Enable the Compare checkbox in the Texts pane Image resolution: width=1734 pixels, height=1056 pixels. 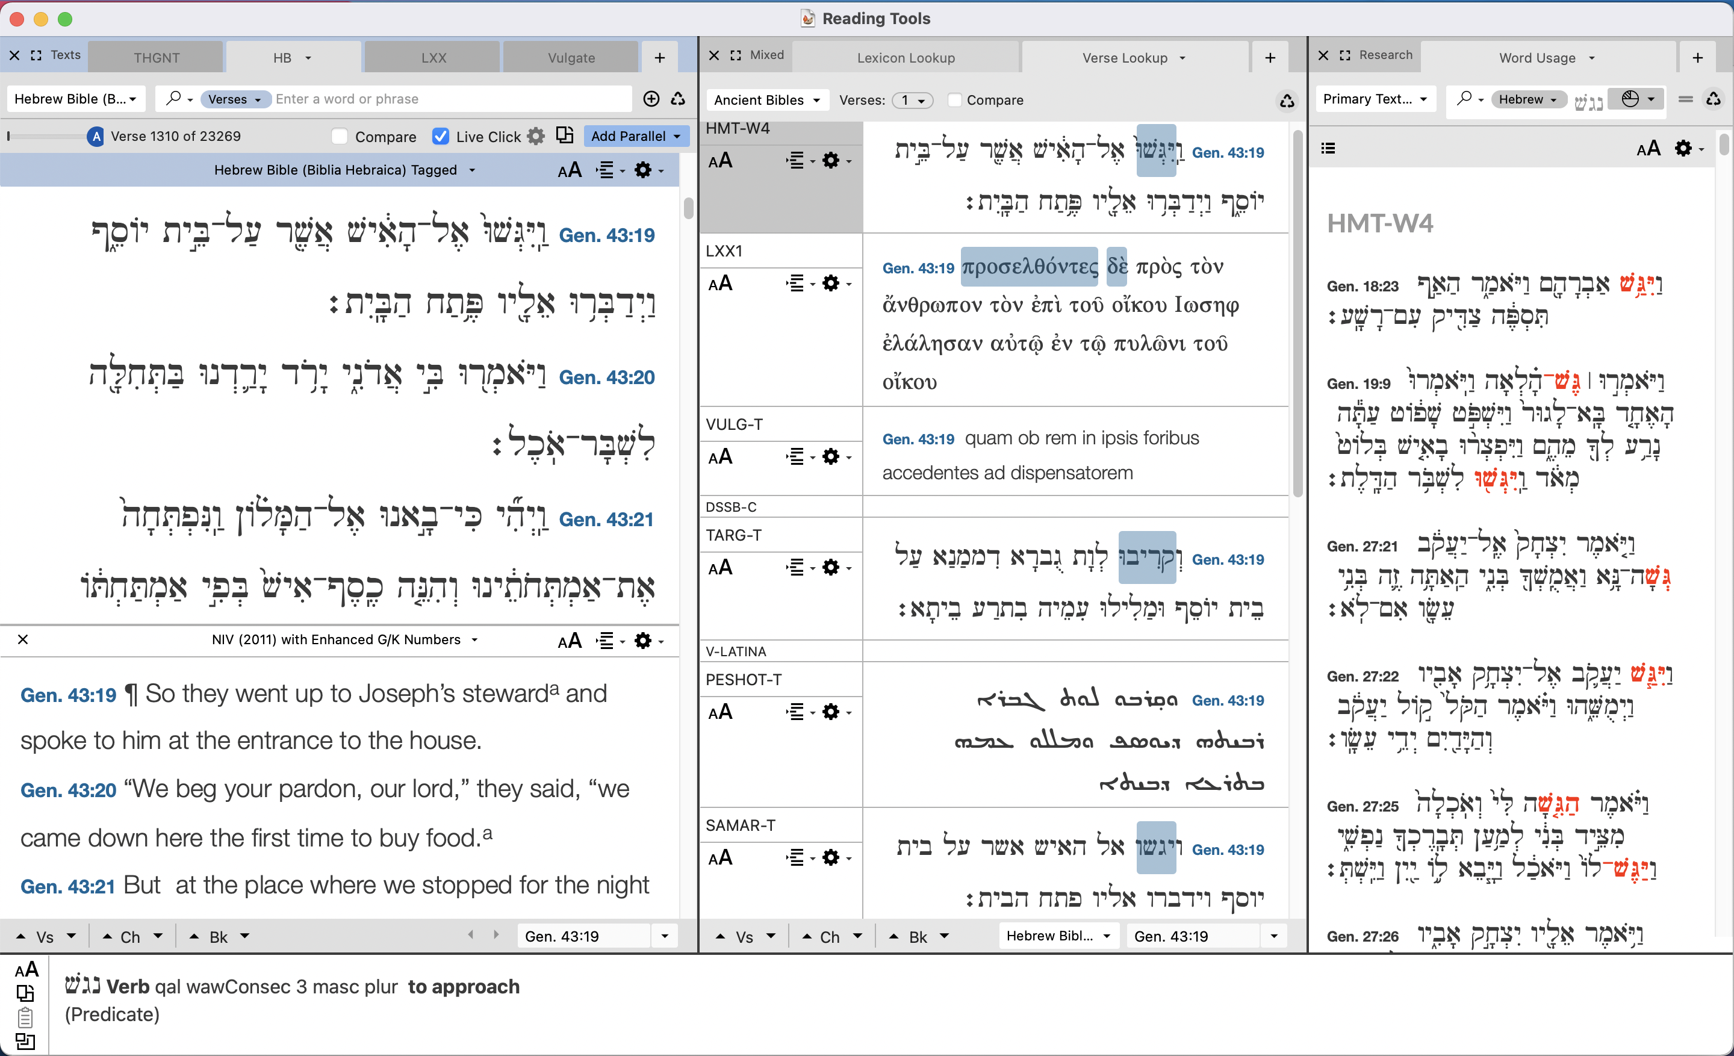[x=339, y=136]
